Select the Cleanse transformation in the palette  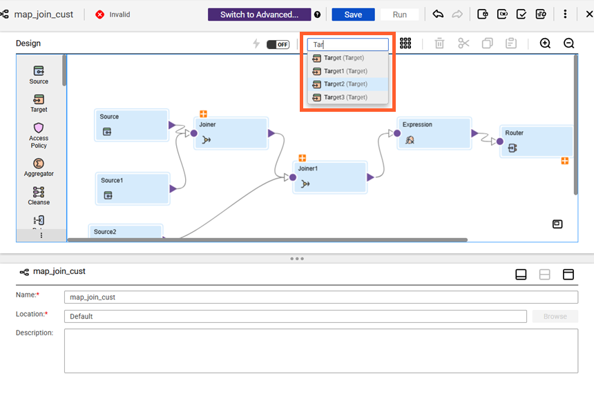[39, 196]
